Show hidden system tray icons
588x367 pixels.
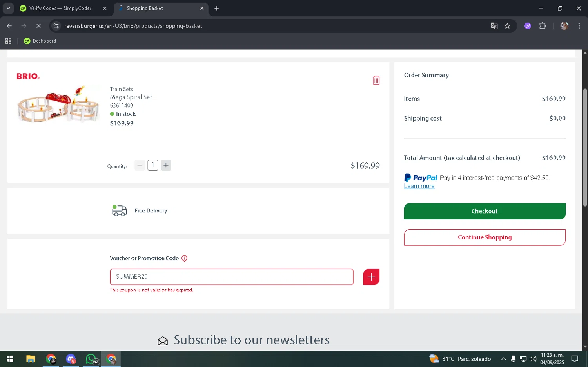503,359
